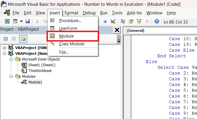Select Sheet1 (Sheet1) in project tree
The width and height of the screenshot is (197, 119).
click(42, 65)
